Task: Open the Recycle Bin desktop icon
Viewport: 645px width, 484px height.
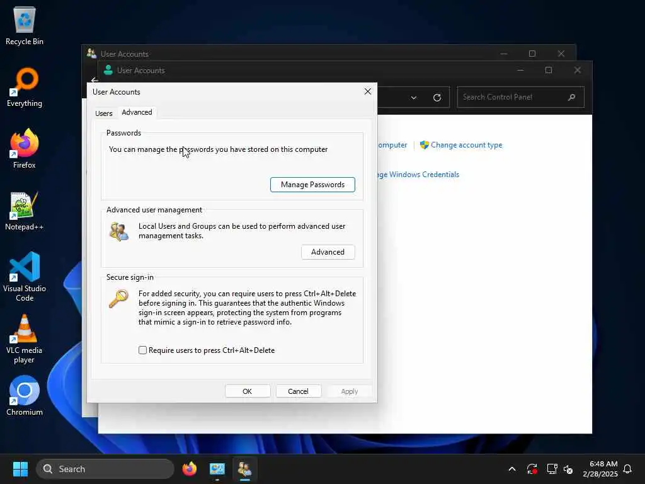Action: (25, 25)
